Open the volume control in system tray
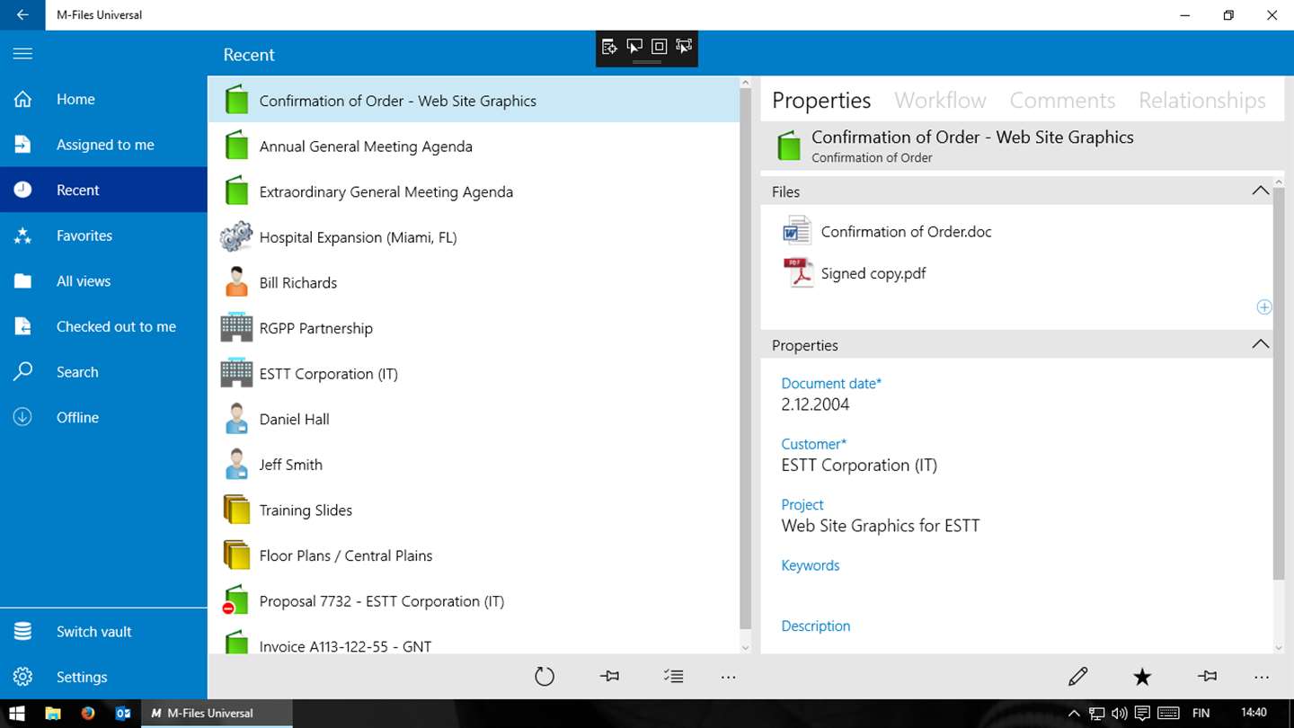 point(1119,714)
